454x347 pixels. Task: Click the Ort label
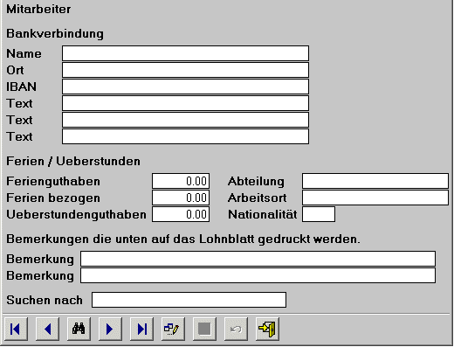tap(15, 70)
